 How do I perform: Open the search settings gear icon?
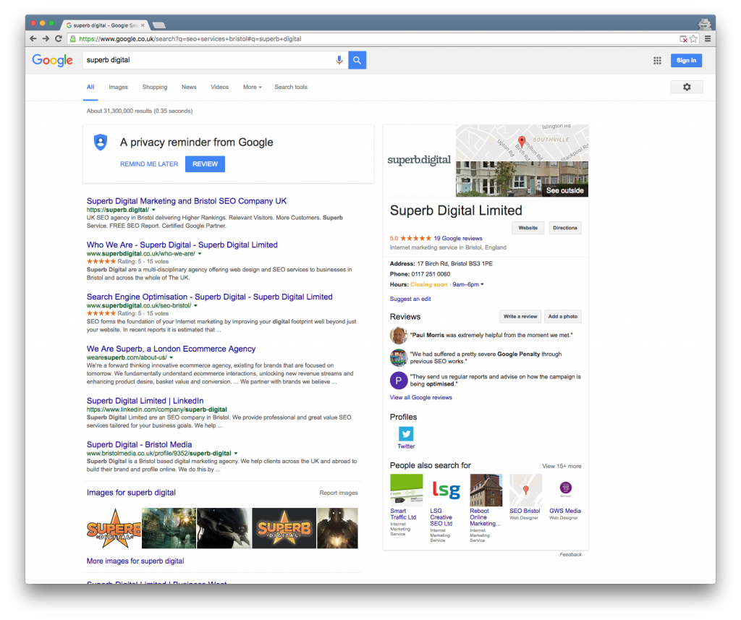pos(686,86)
